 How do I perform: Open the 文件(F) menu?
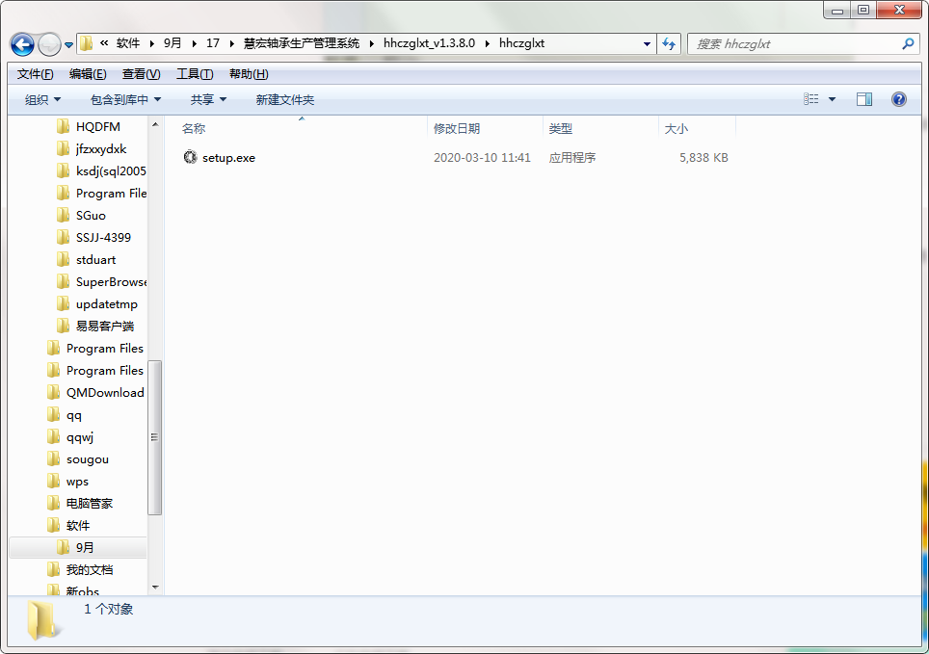(36, 74)
